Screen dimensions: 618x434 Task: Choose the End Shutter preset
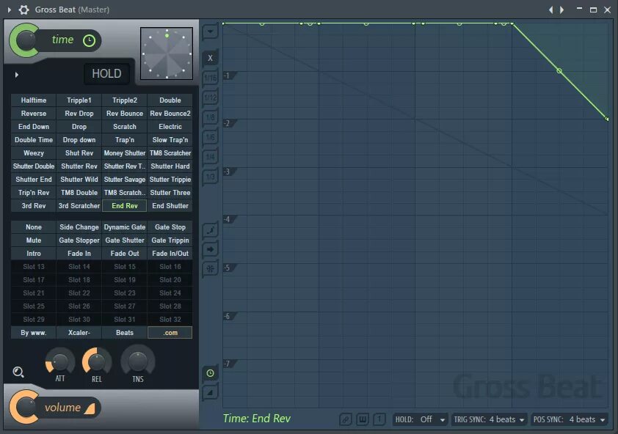(170, 205)
